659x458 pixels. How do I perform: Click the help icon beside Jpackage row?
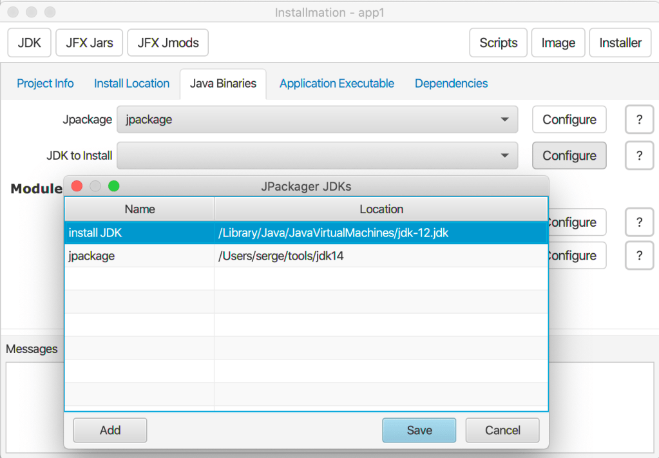639,120
